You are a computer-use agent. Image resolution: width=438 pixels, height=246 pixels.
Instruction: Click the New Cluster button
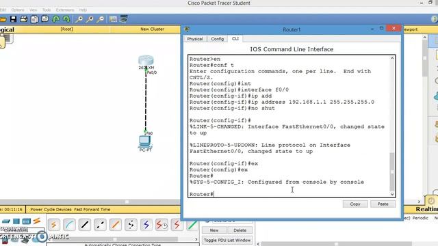pos(152,29)
